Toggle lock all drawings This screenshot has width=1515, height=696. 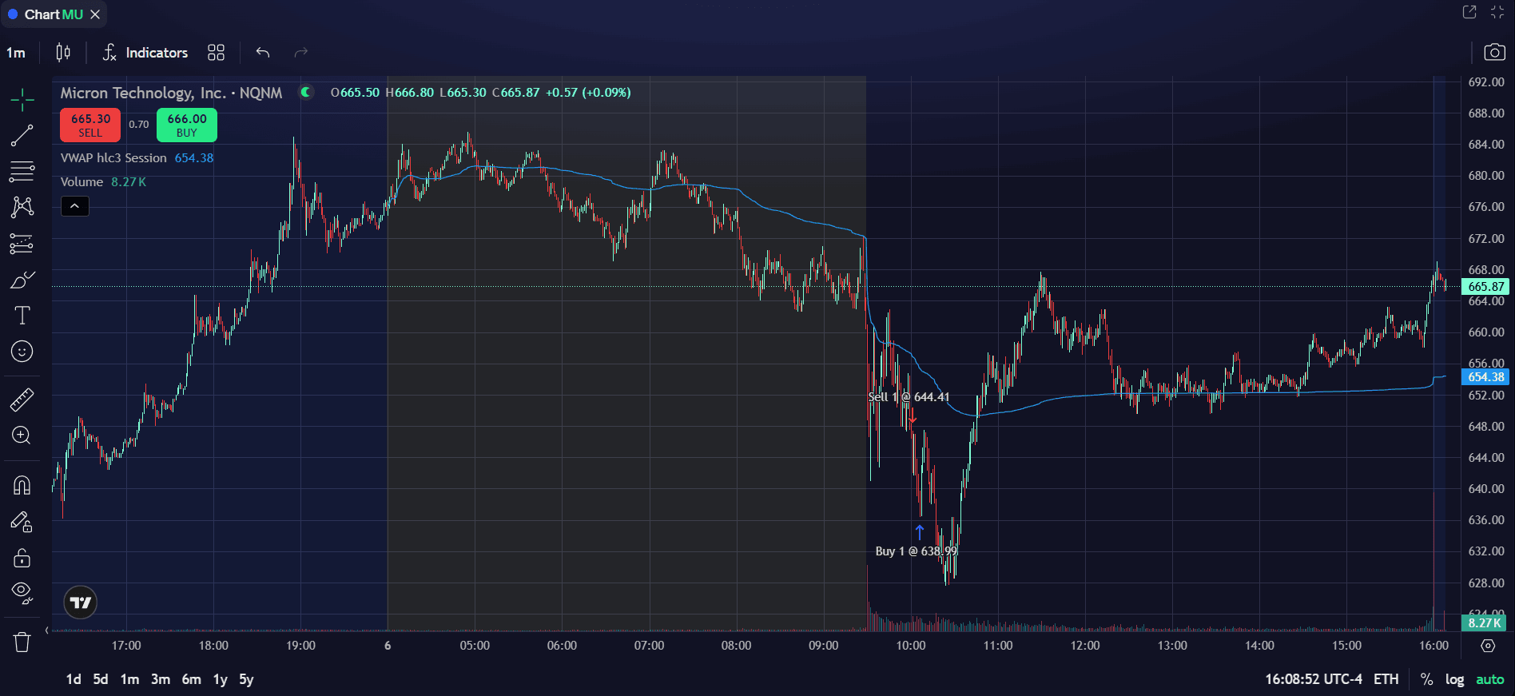pyautogui.click(x=22, y=558)
